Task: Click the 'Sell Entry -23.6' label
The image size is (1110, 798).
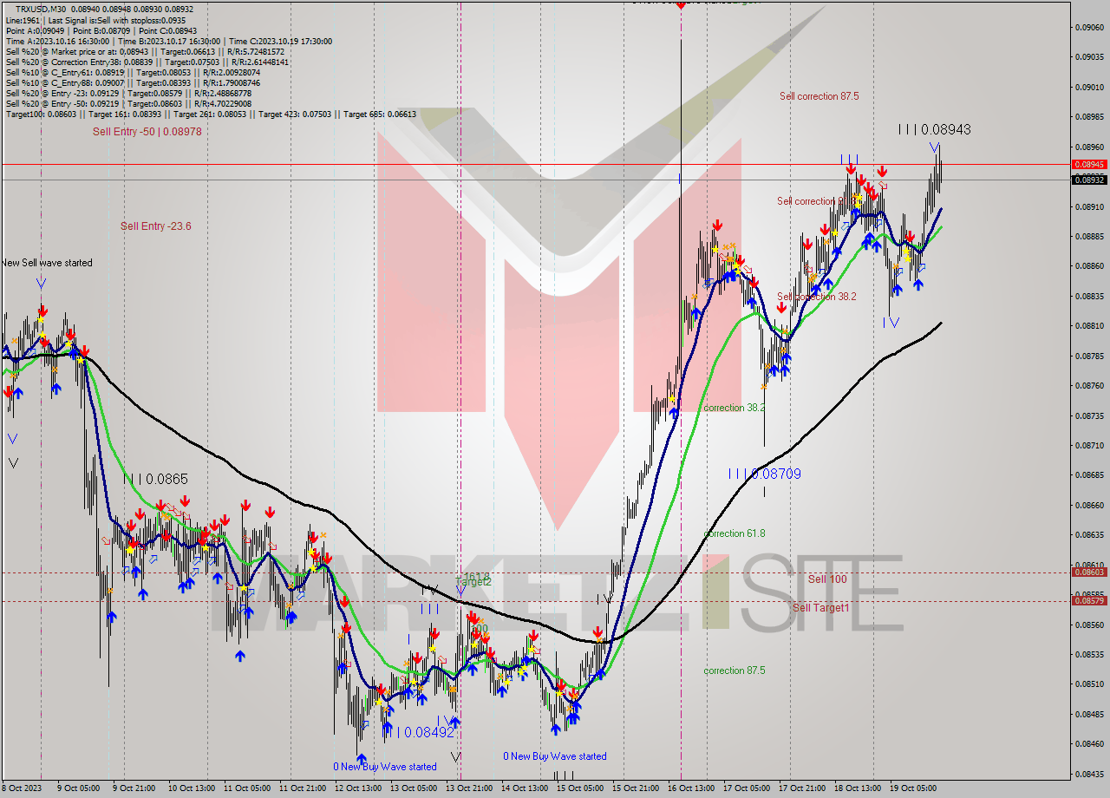Action: coord(156,226)
